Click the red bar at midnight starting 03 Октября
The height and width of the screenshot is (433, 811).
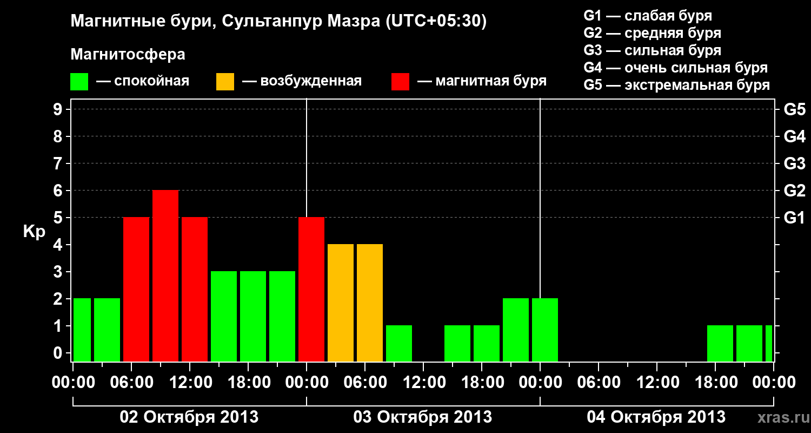tap(311, 290)
